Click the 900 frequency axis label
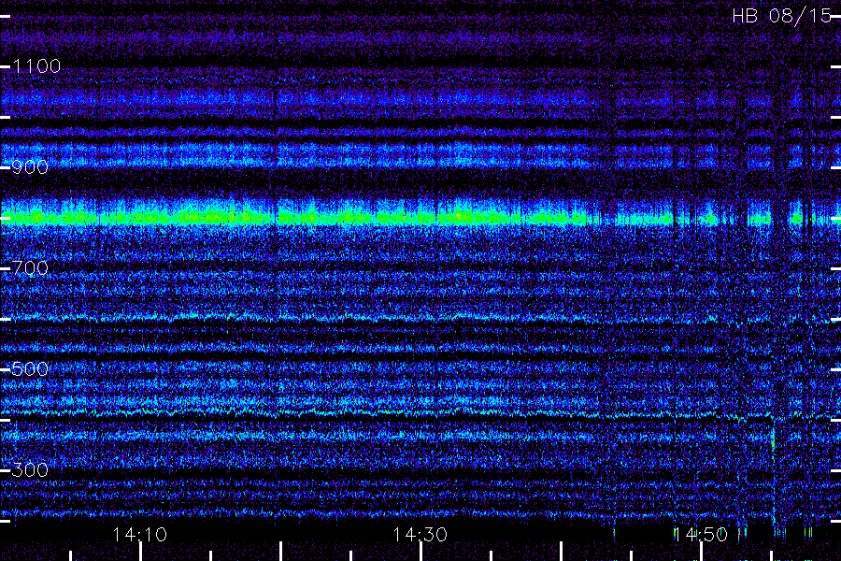This screenshot has height=561, width=841. tap(30, 167)
